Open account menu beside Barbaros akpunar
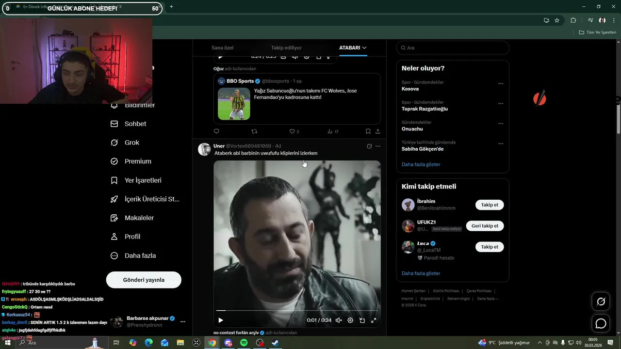Viewport: 621px width, 349px height. (x=183, y=321)
